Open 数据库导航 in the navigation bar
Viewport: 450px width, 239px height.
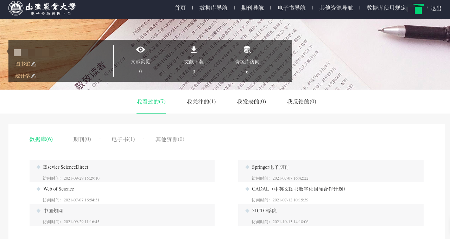click(x=214, y=8)
